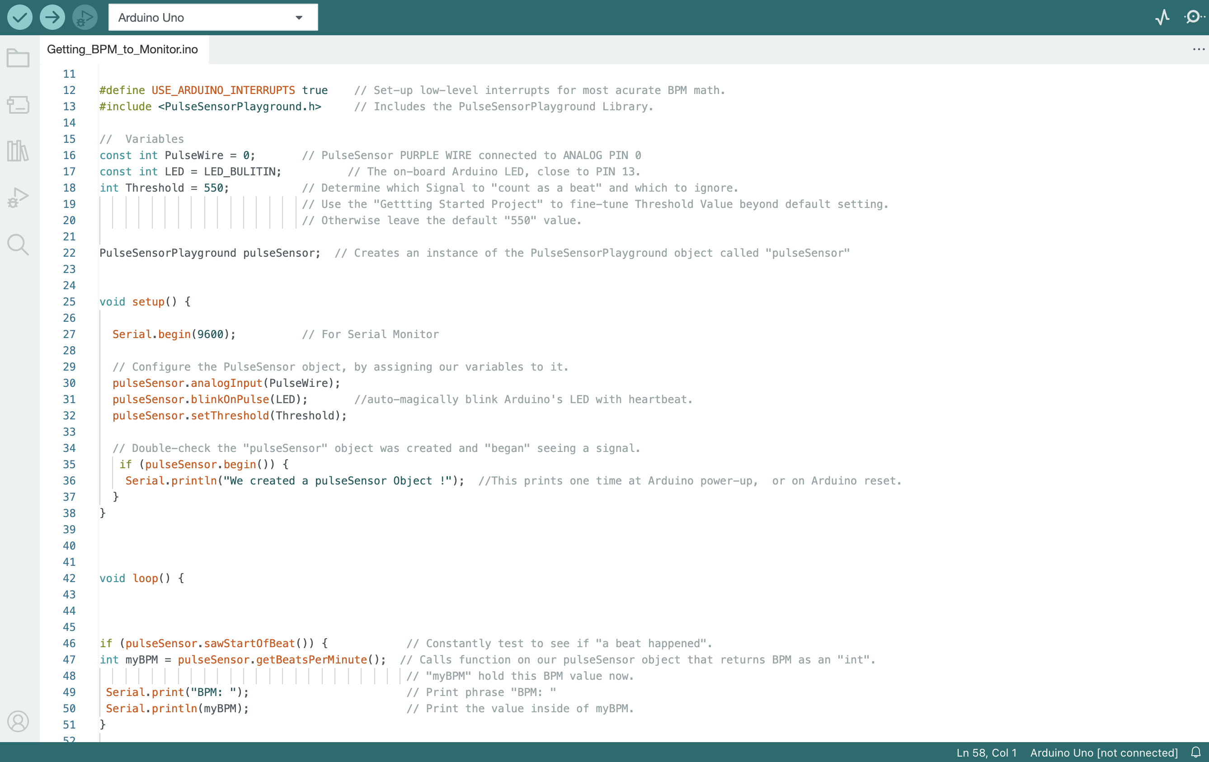
Task: Open Search panel in sidebar
Action: (x=18, y=245)
